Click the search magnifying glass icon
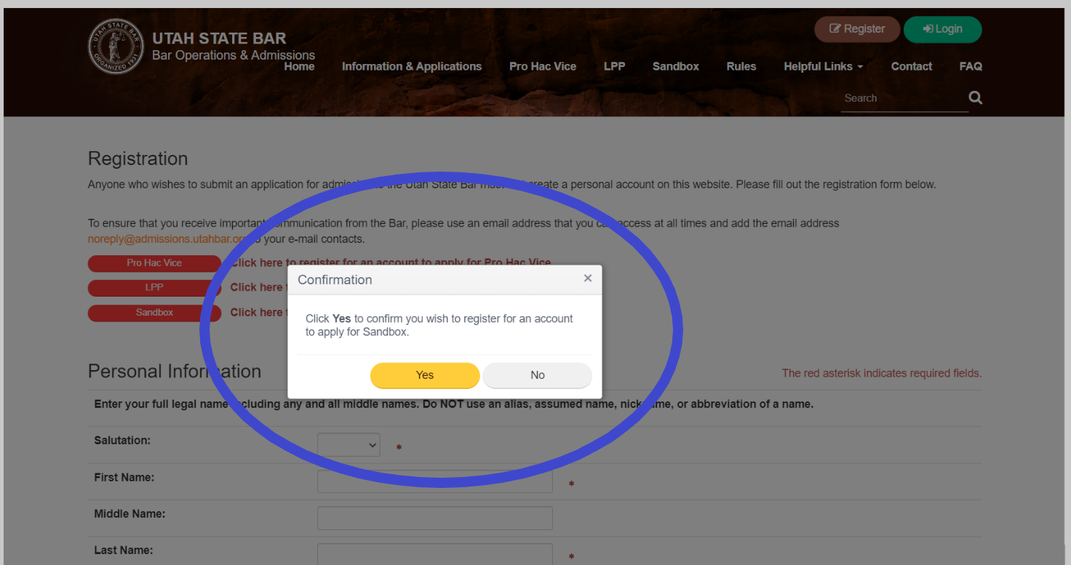1071x565 pixels. coord(976,97)
